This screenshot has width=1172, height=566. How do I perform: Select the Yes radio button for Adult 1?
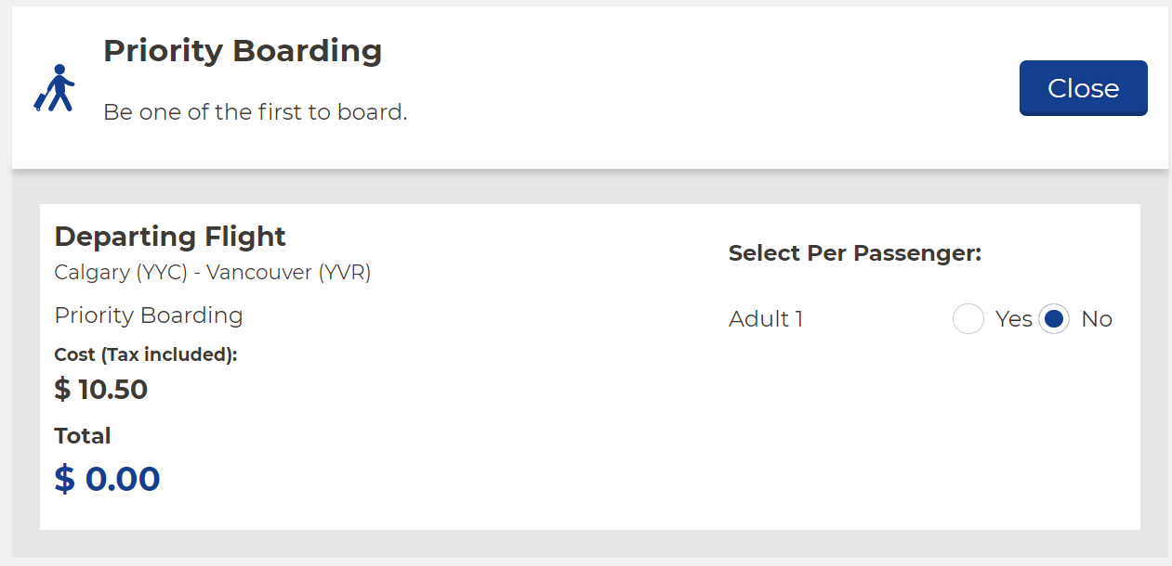tap(968, 319)
